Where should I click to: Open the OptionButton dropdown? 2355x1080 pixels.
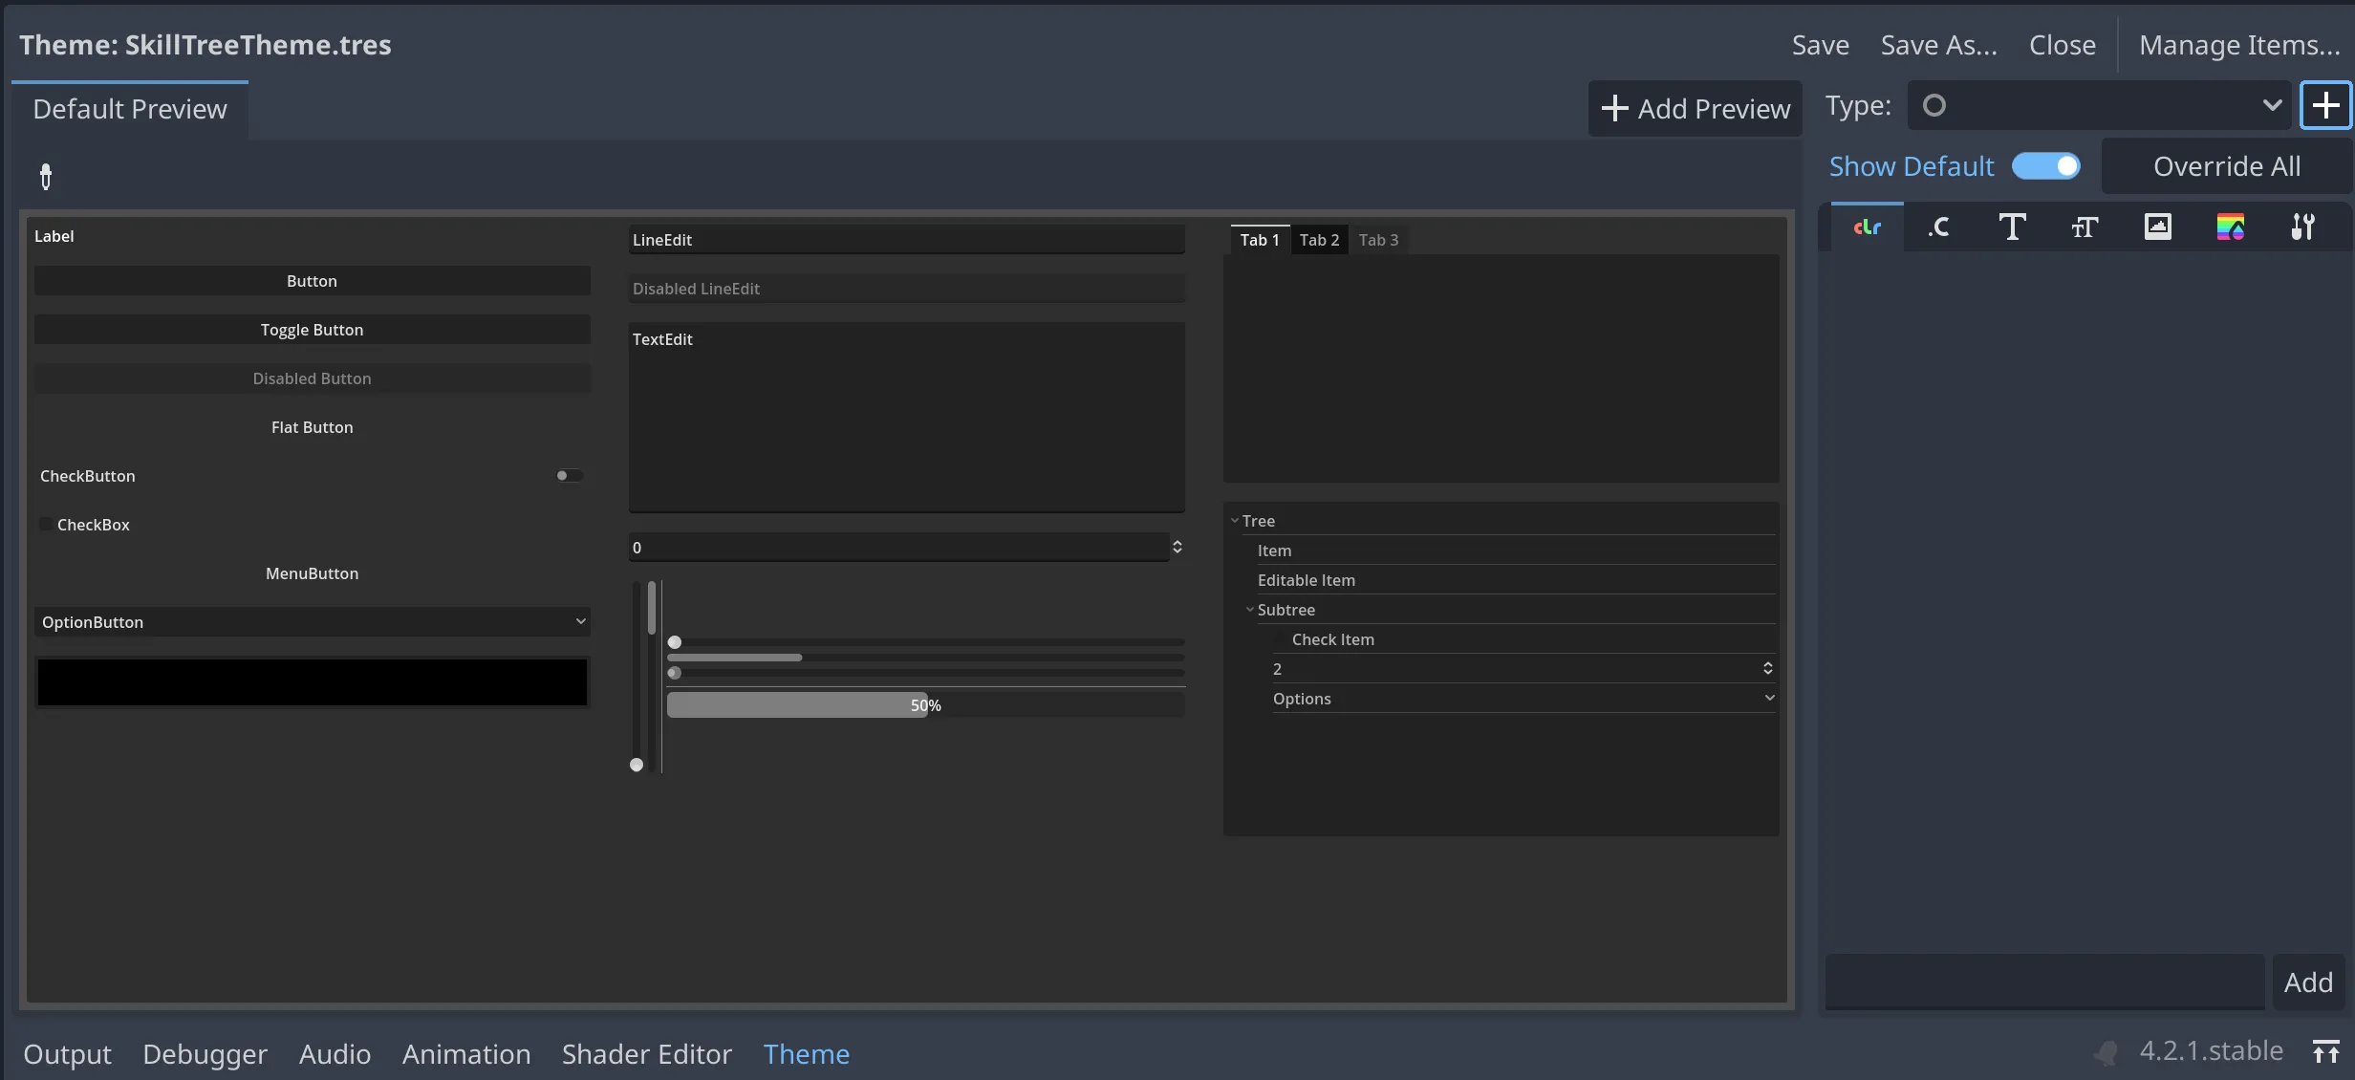click(312, 622)
